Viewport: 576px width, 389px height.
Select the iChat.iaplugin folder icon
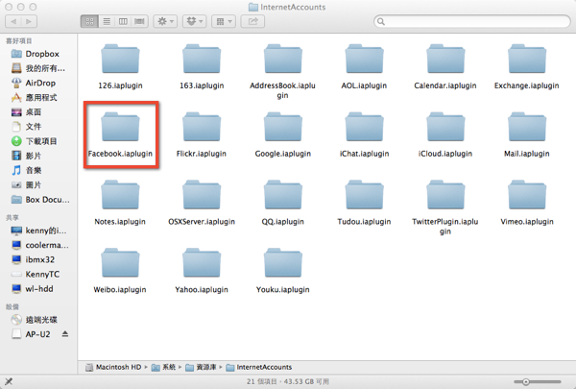point(364,127)
